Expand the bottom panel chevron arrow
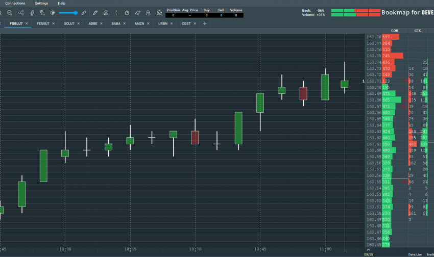This screenshot has height=257, width=434. point(369,250)
